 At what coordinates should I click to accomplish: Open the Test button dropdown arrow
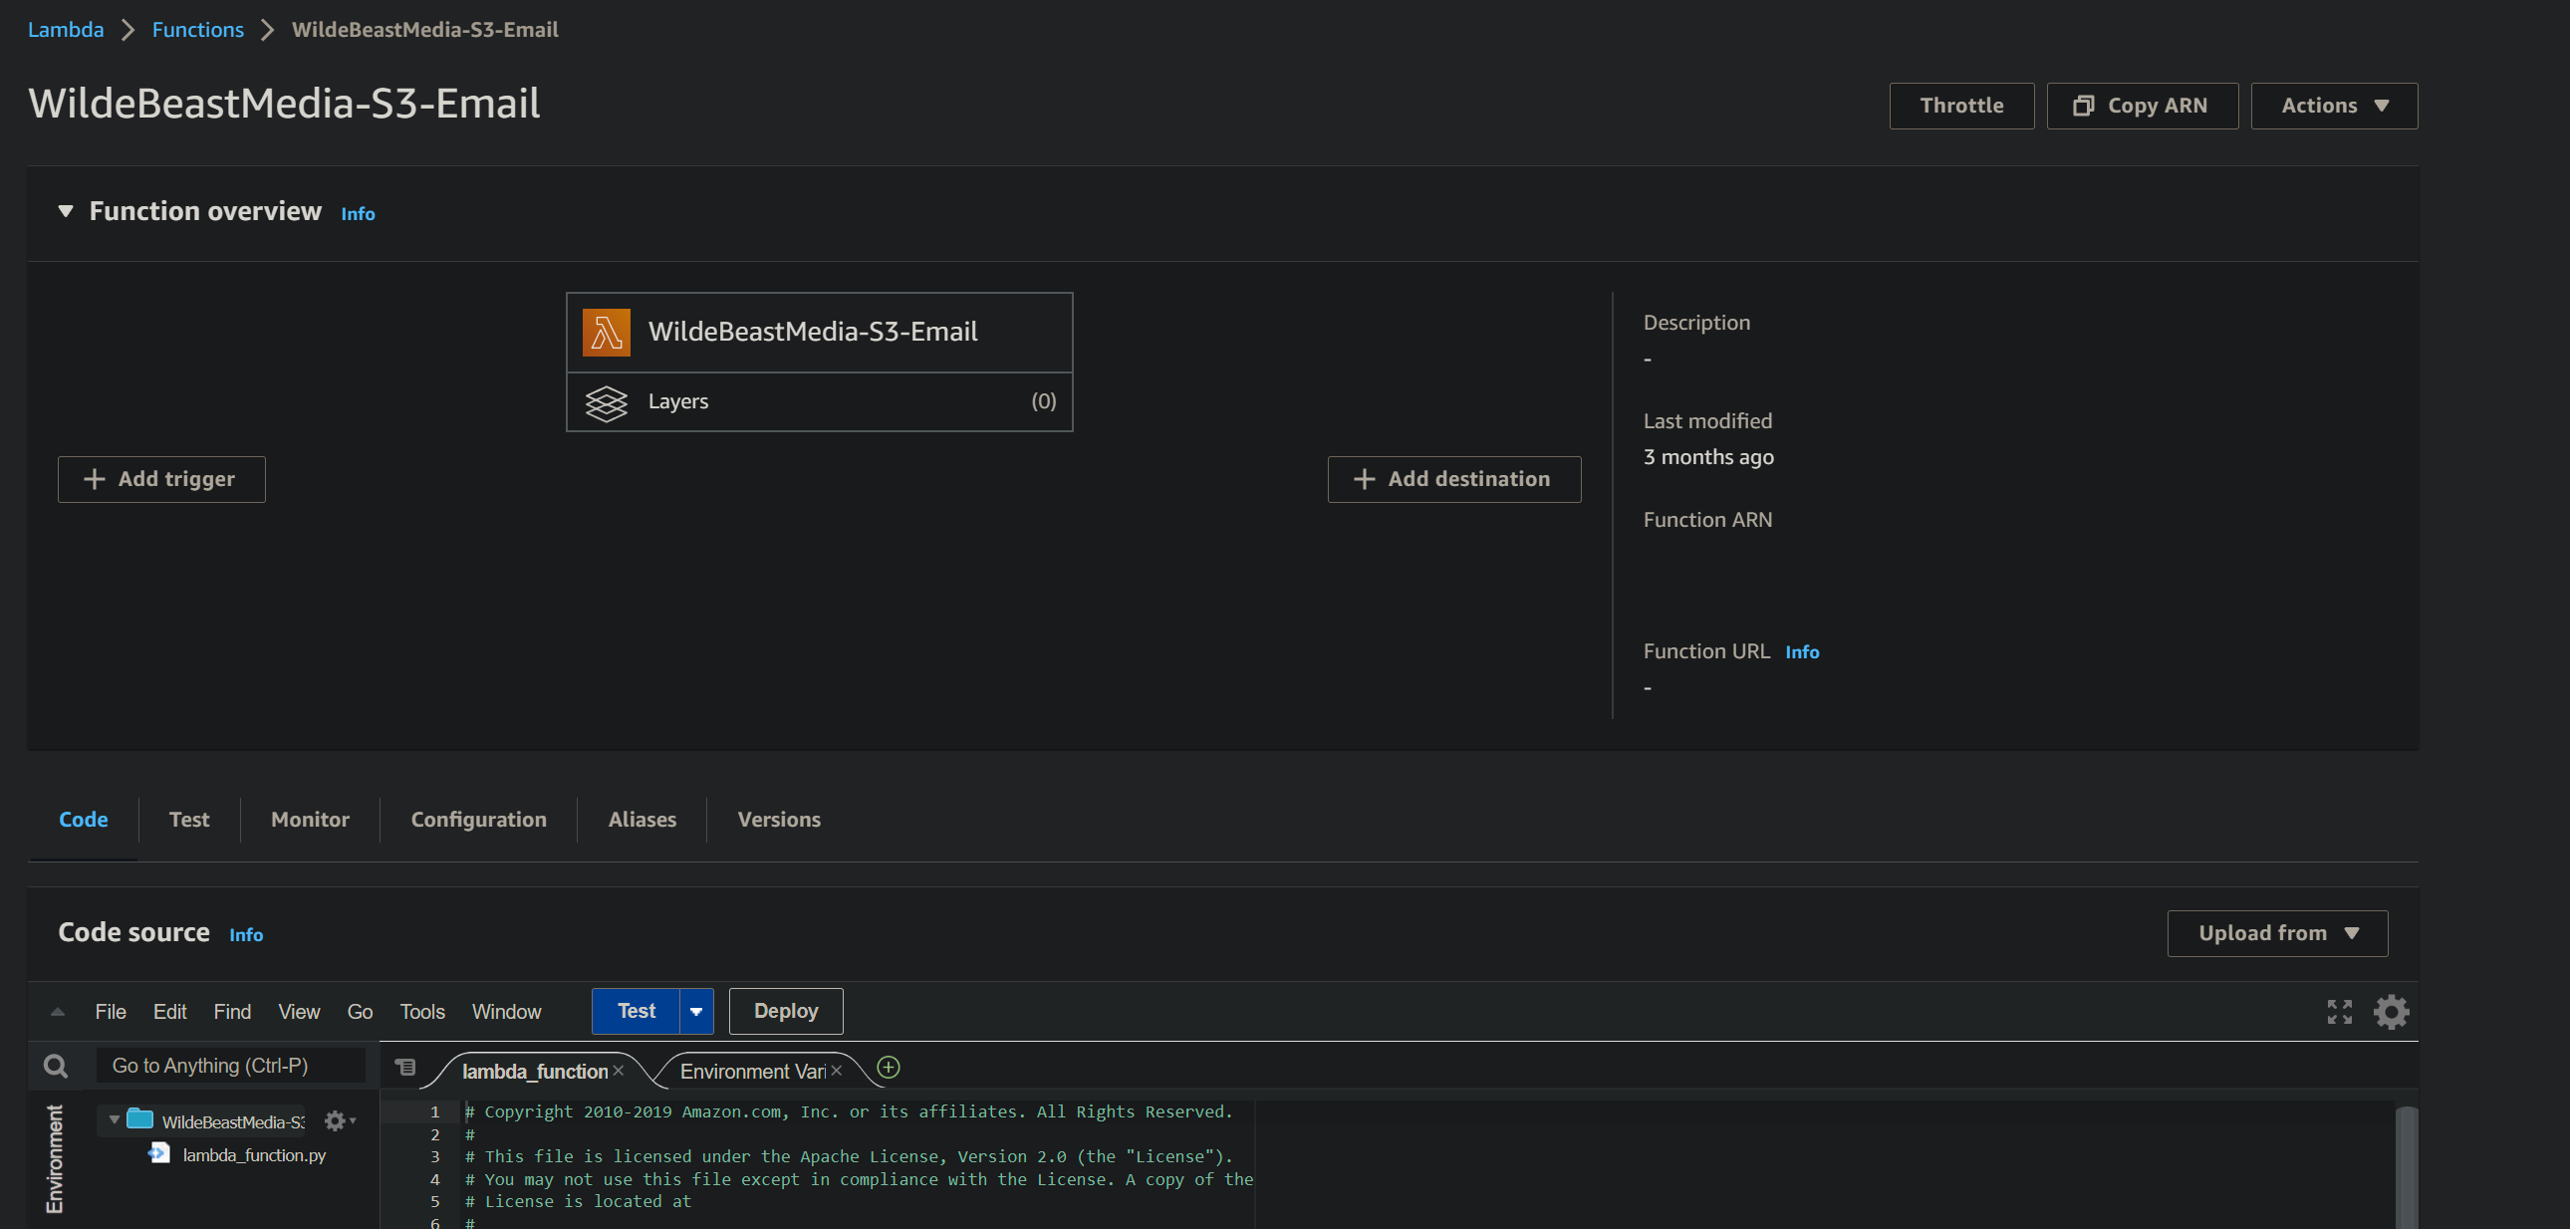click(696, 1012)
